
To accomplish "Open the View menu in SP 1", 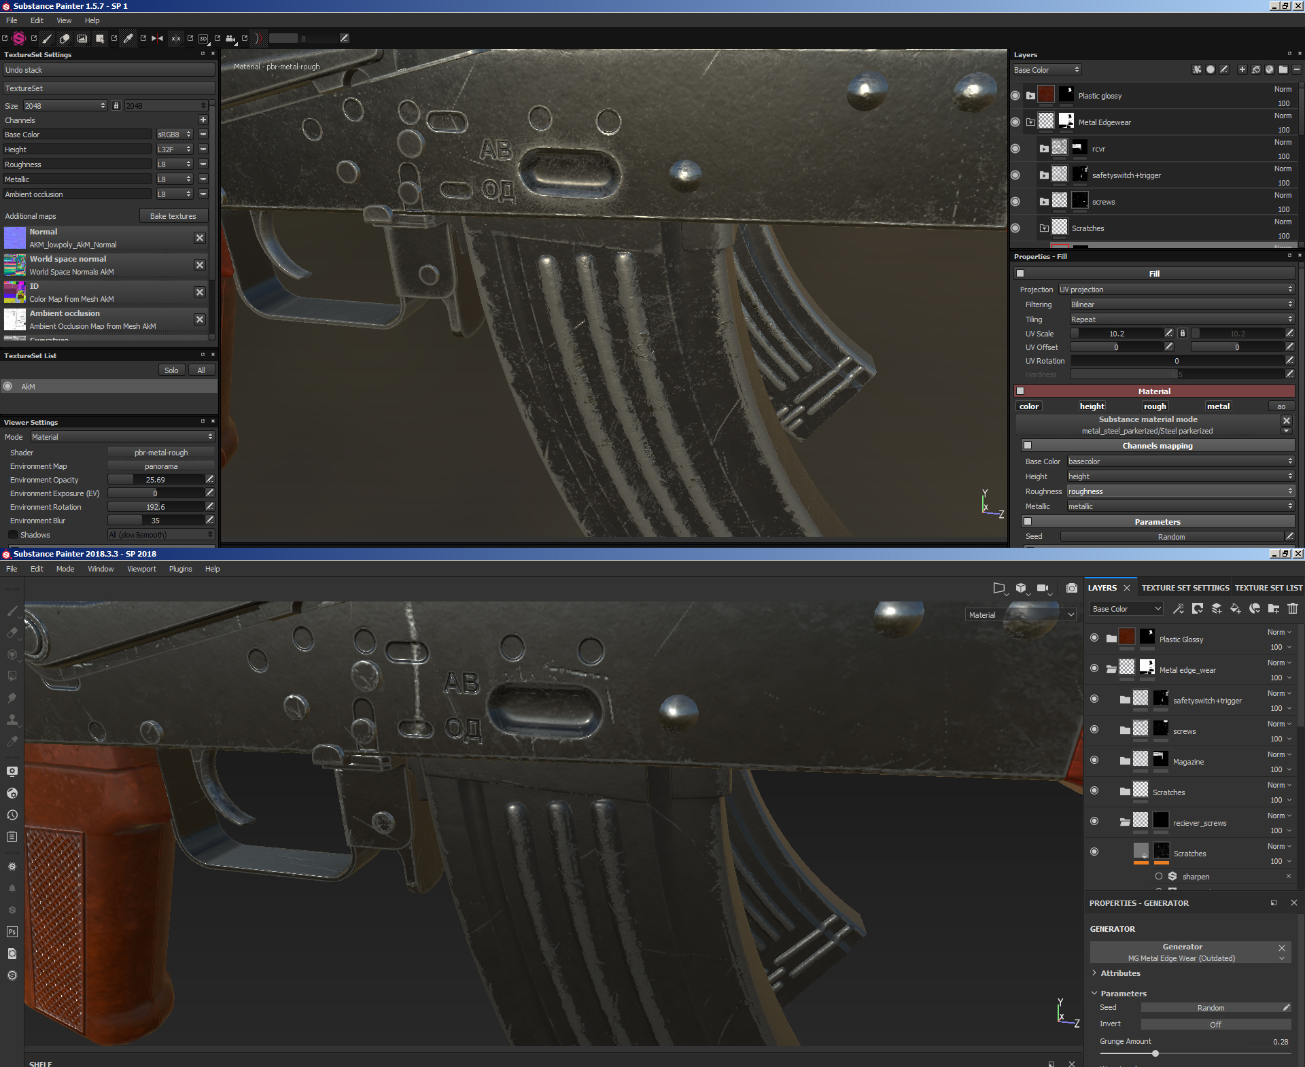I will click(x=64, y=20).
